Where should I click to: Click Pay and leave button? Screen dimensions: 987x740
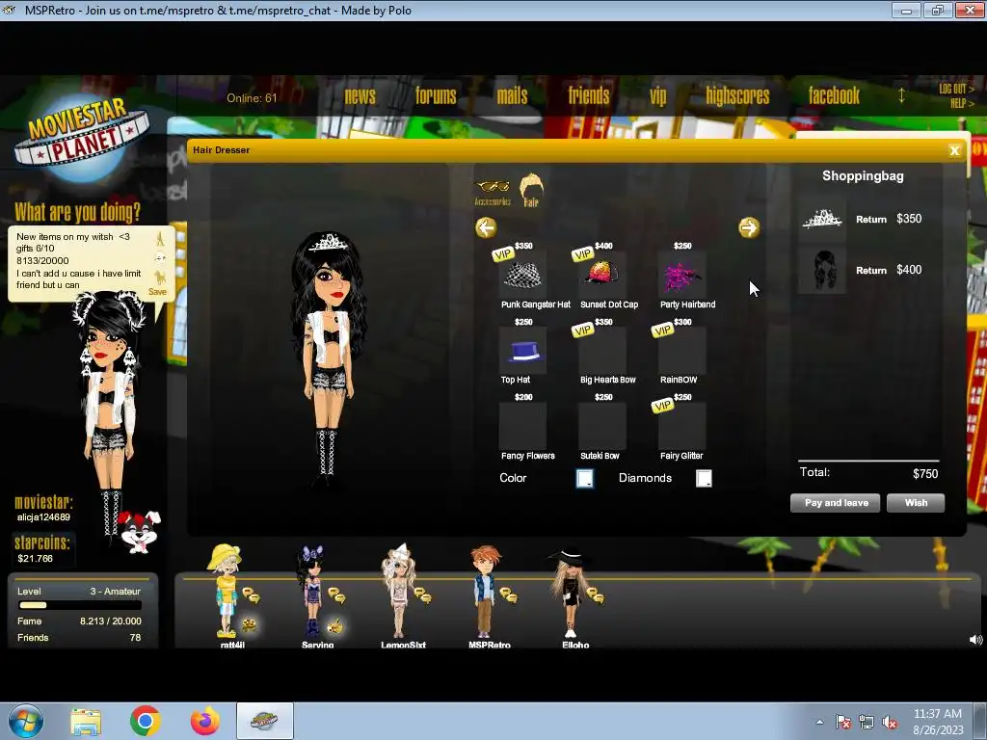click(836, 503)
